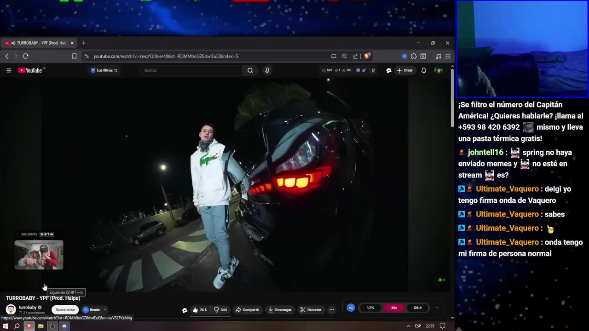Image resolution: width=589 pixels, height=331 pixels.
Task: Click the Brave Shields lion icon
Action: click(x=367, y=56)
